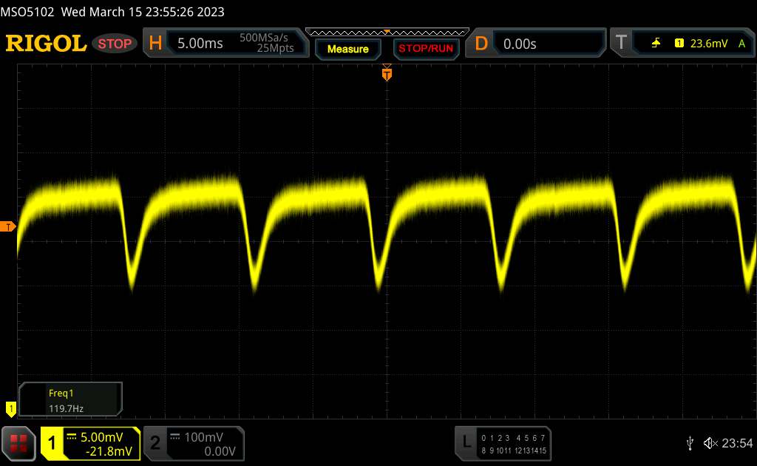Tap the red STOP status badge

115,44
